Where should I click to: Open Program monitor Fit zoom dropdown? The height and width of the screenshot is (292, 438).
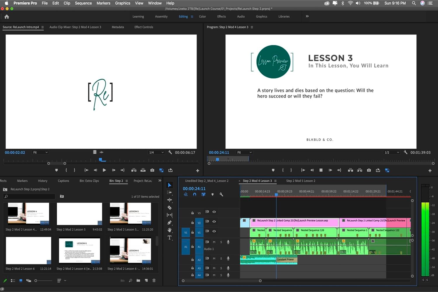(x=244, y=152)
